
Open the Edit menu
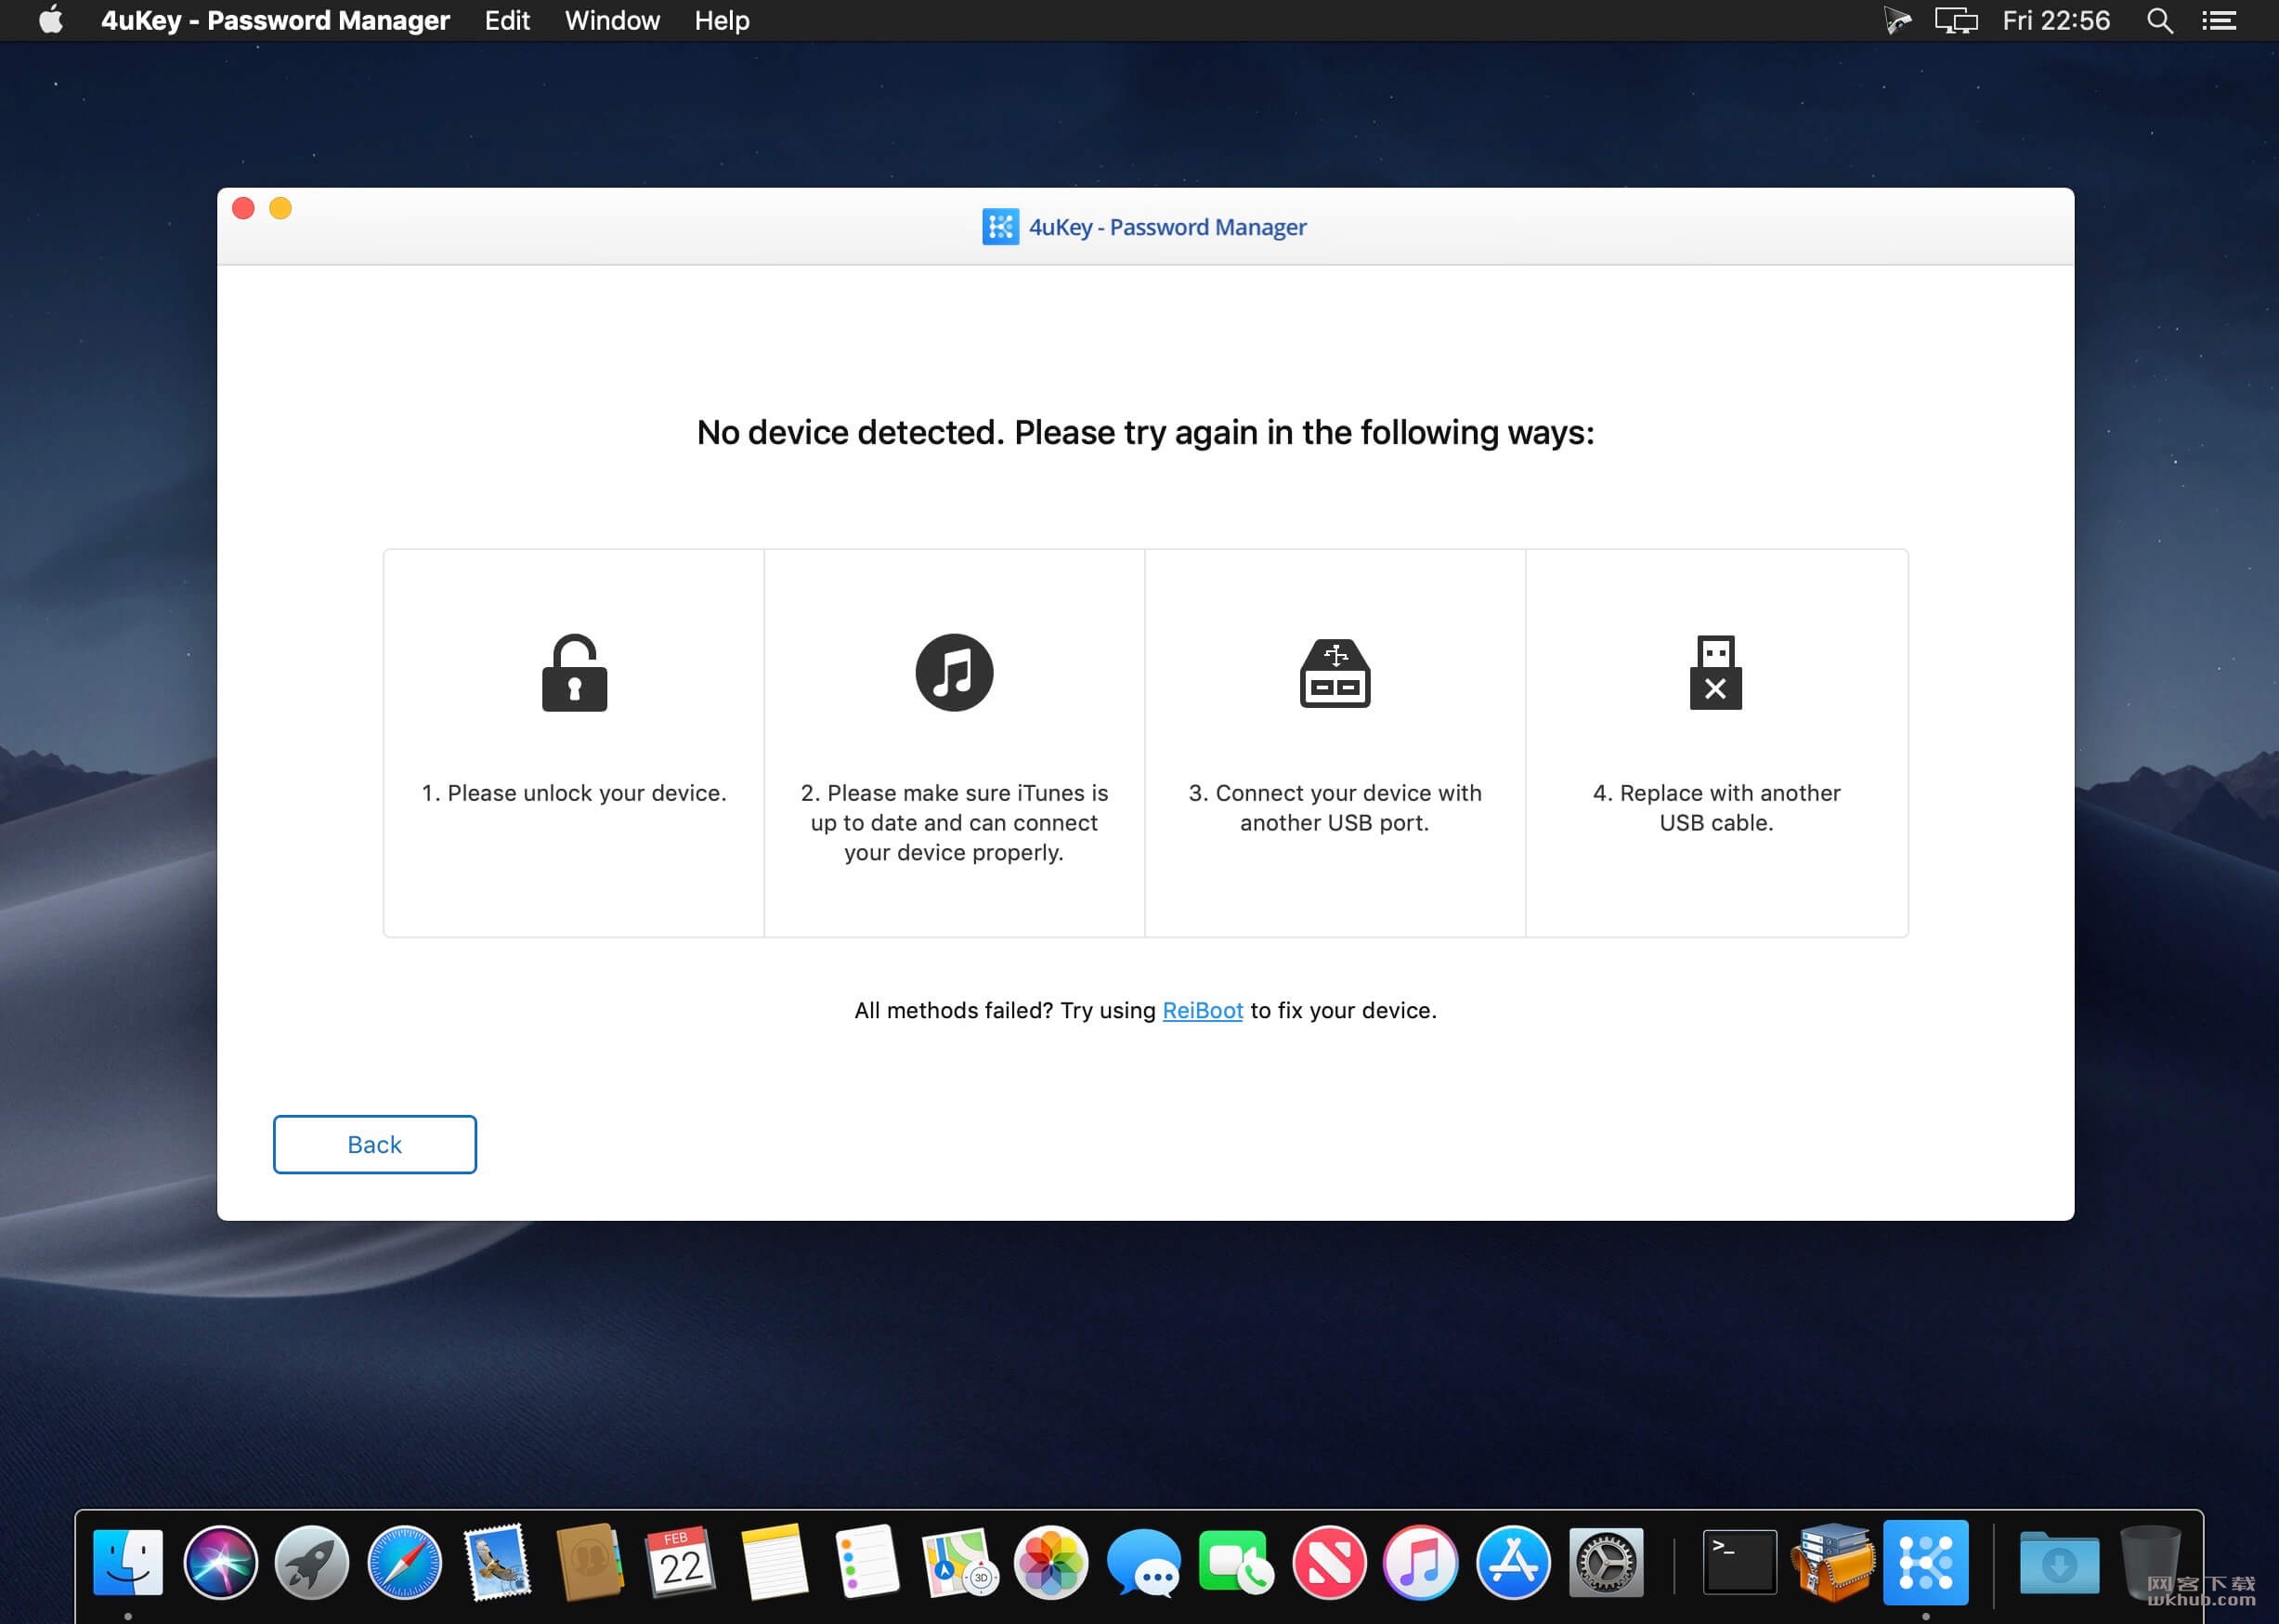507,20
